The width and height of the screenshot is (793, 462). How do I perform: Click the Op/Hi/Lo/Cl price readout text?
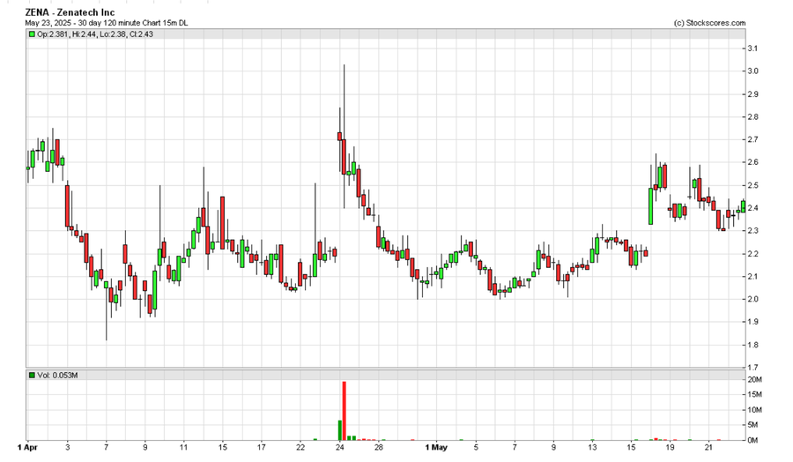tap(95, 34)
